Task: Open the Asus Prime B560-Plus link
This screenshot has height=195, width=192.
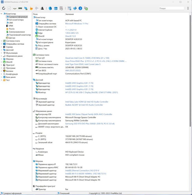Action: [x=96, y=61]
